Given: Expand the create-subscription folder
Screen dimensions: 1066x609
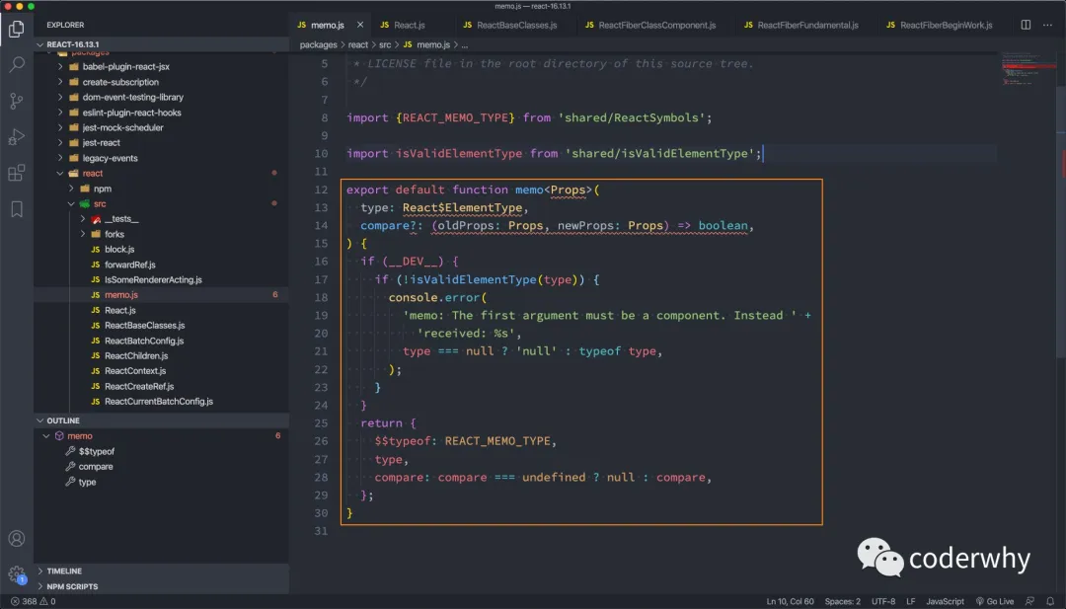Looking at the screenshot, I should [161, 82].
